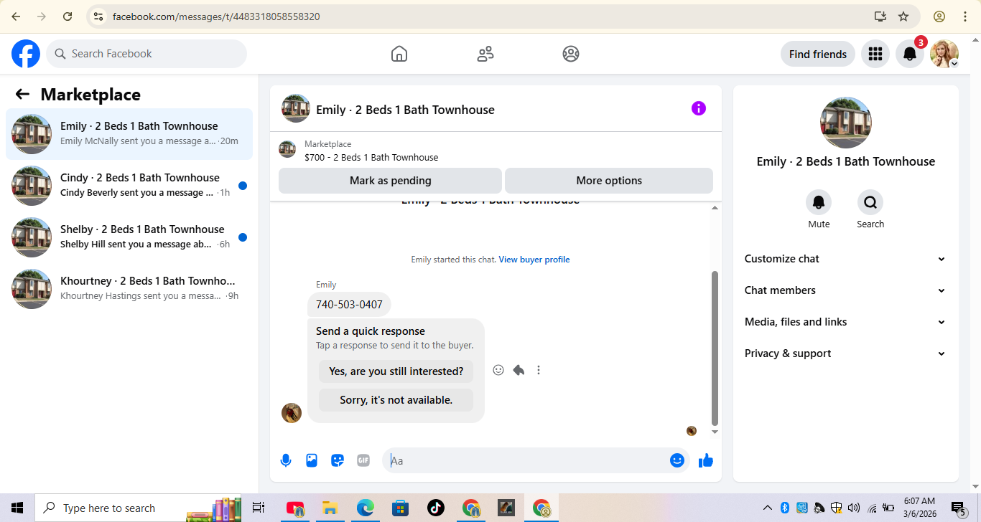Click Find friends button
981x522 pixels.
[x=817, y=54]
